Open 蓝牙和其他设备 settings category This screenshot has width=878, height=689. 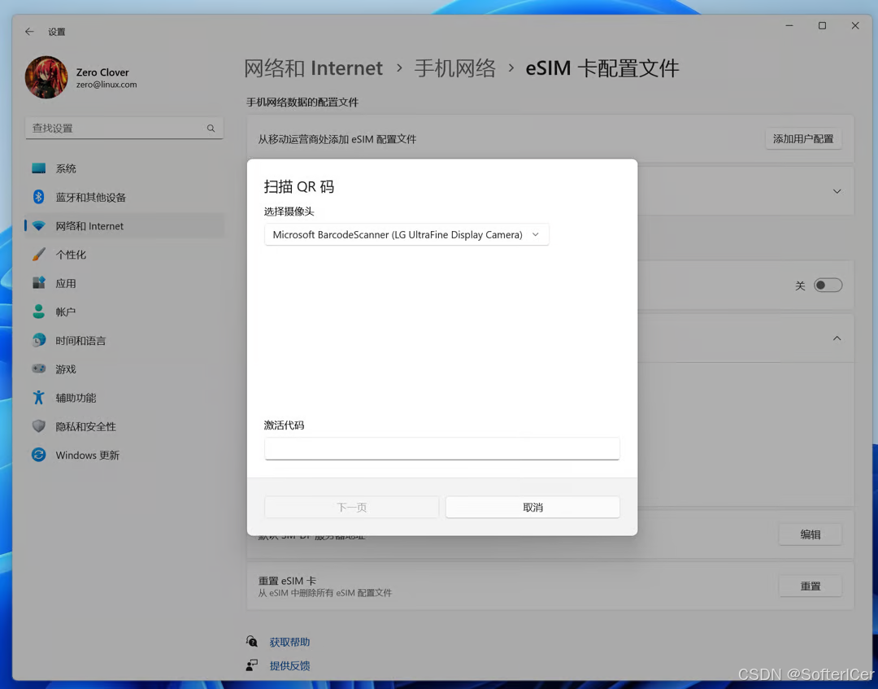tap(124, 197)
